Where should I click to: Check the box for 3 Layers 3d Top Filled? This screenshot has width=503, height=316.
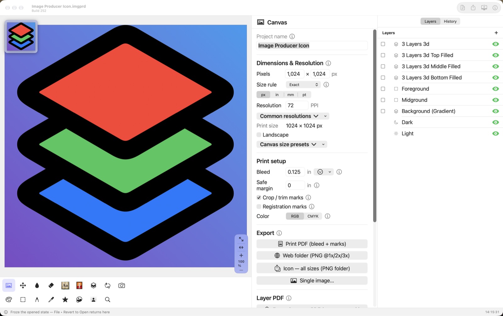click(383, 55)
